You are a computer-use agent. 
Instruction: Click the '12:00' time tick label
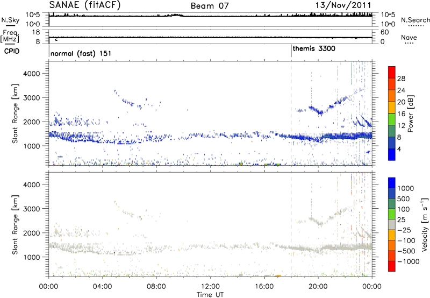210,287
